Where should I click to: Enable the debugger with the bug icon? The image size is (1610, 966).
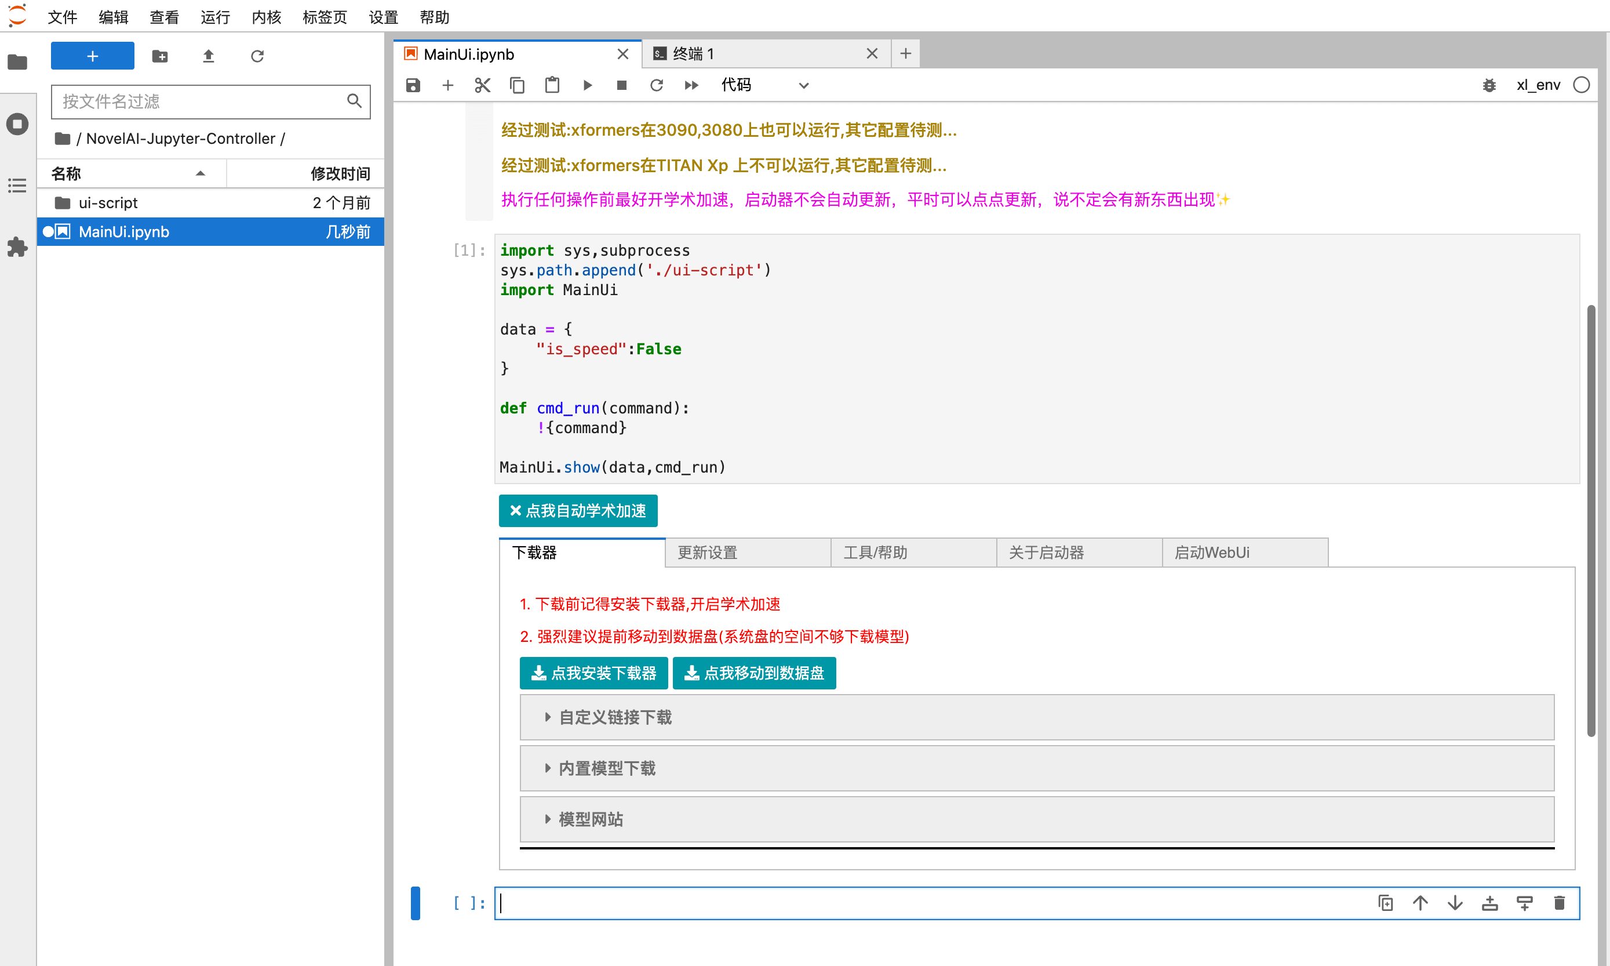pos(1488,85)
